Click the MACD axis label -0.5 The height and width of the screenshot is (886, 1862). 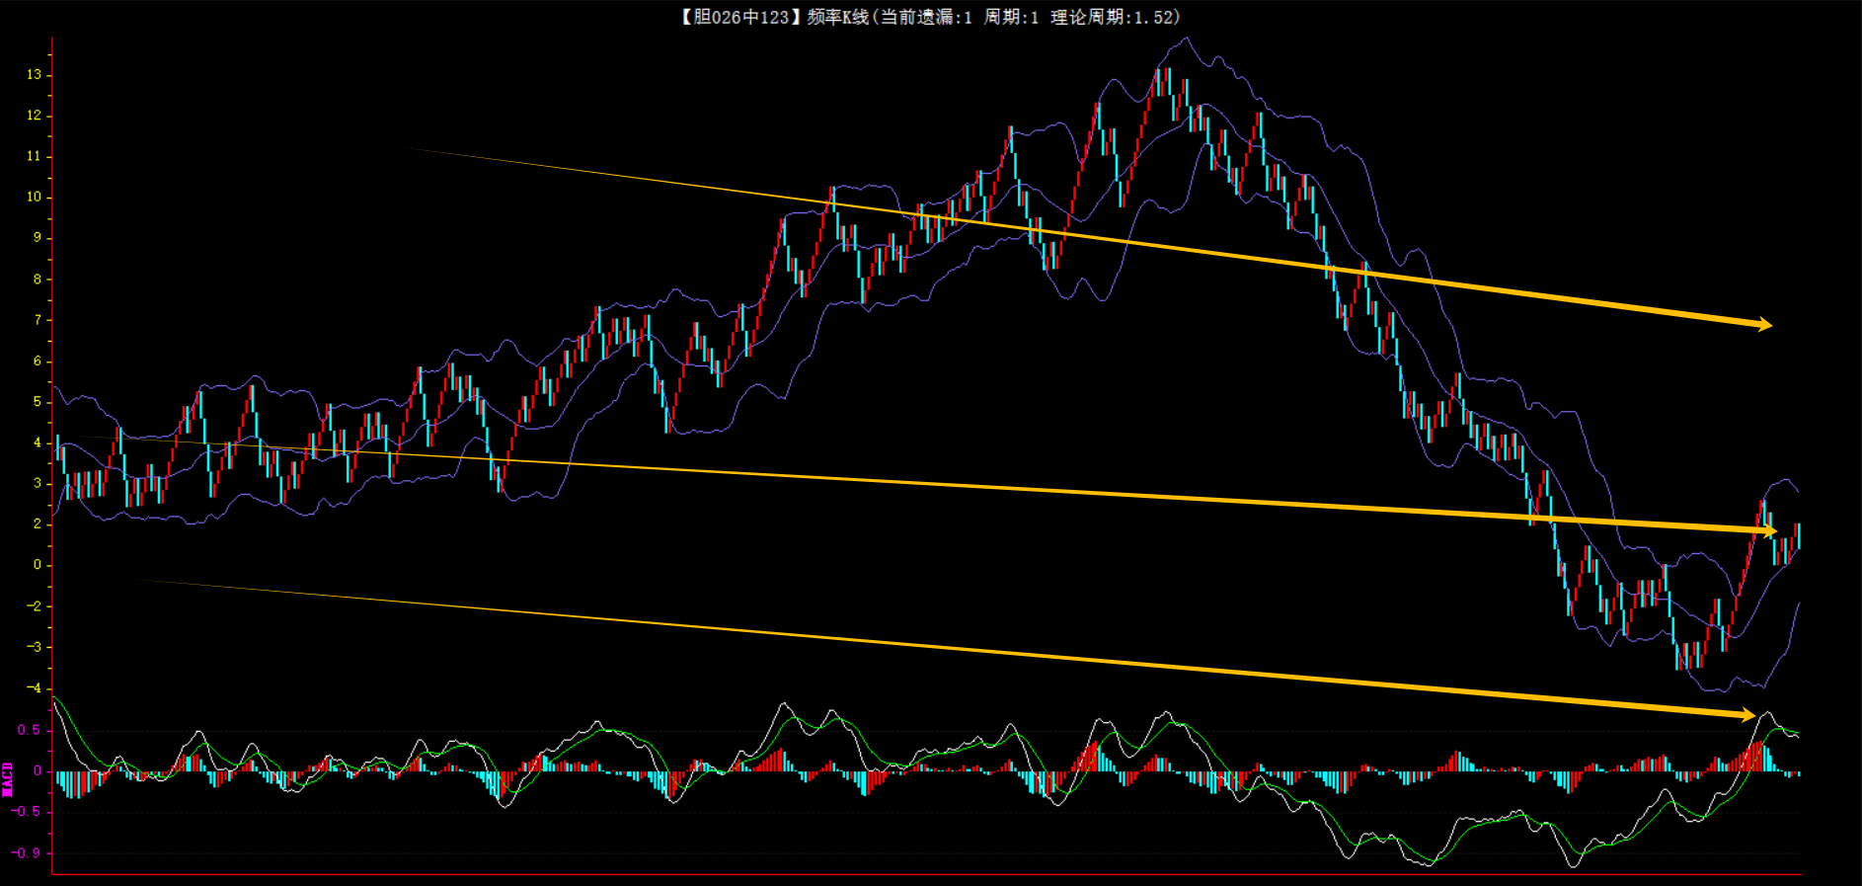28,812
